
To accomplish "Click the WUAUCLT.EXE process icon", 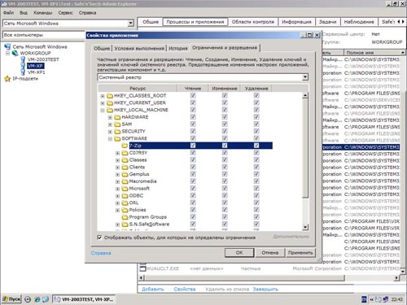I will coord(142,268).
